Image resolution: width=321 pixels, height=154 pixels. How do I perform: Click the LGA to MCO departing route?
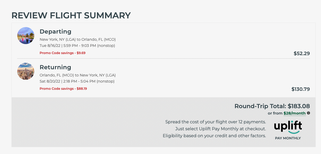tap(78, 39)
